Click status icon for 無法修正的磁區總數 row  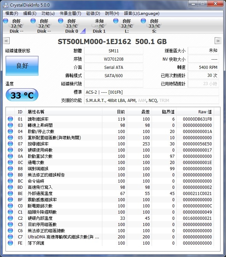[x=10, y=230]
